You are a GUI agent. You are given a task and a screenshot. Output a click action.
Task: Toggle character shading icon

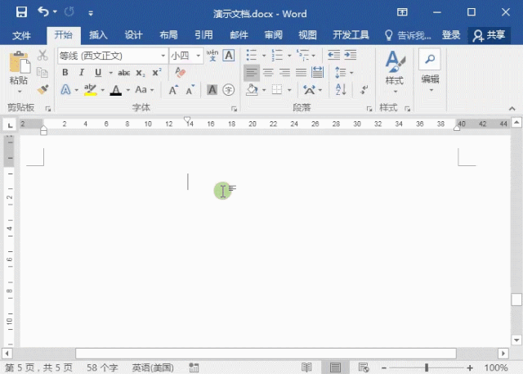212,90
